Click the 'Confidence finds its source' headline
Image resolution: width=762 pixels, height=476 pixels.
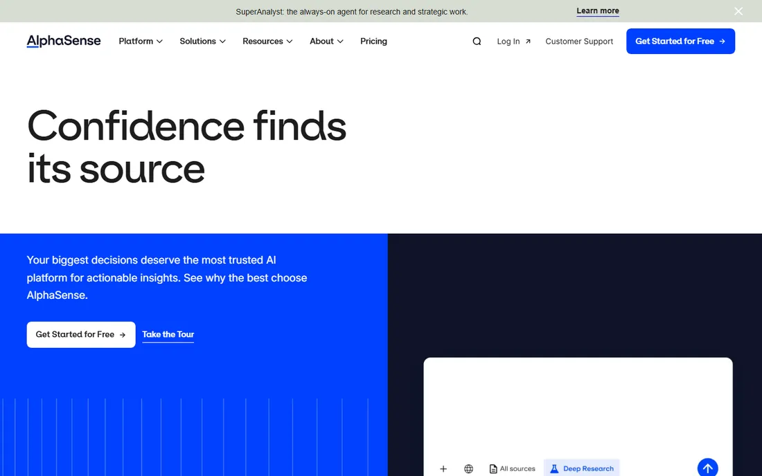186,147
